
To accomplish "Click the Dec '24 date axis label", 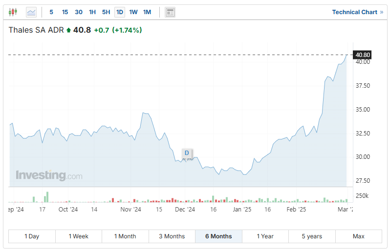I will click(x=185, y=210).
